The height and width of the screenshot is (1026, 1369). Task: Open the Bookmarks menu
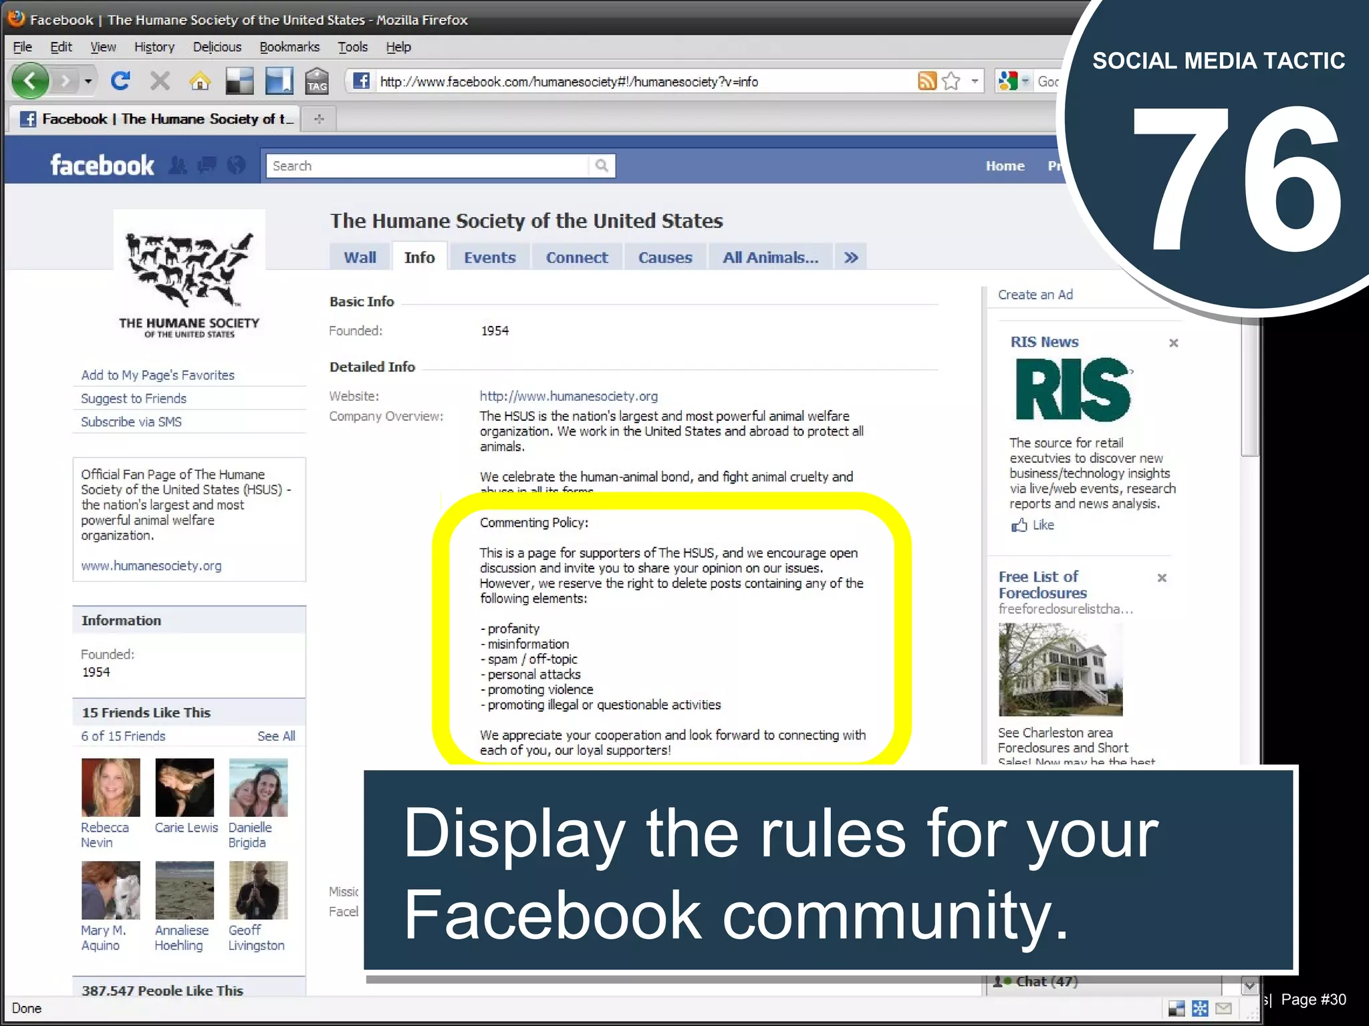click(x=289, y=47)
